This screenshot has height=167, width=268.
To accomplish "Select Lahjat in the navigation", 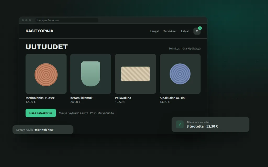I will pyautogui.click(x=185, y=31).
